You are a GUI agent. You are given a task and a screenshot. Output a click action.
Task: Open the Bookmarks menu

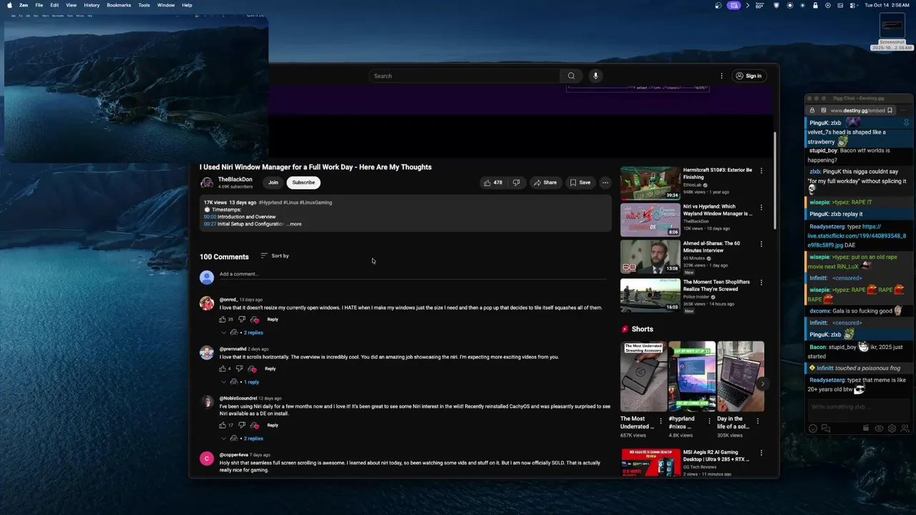(119, 5)
